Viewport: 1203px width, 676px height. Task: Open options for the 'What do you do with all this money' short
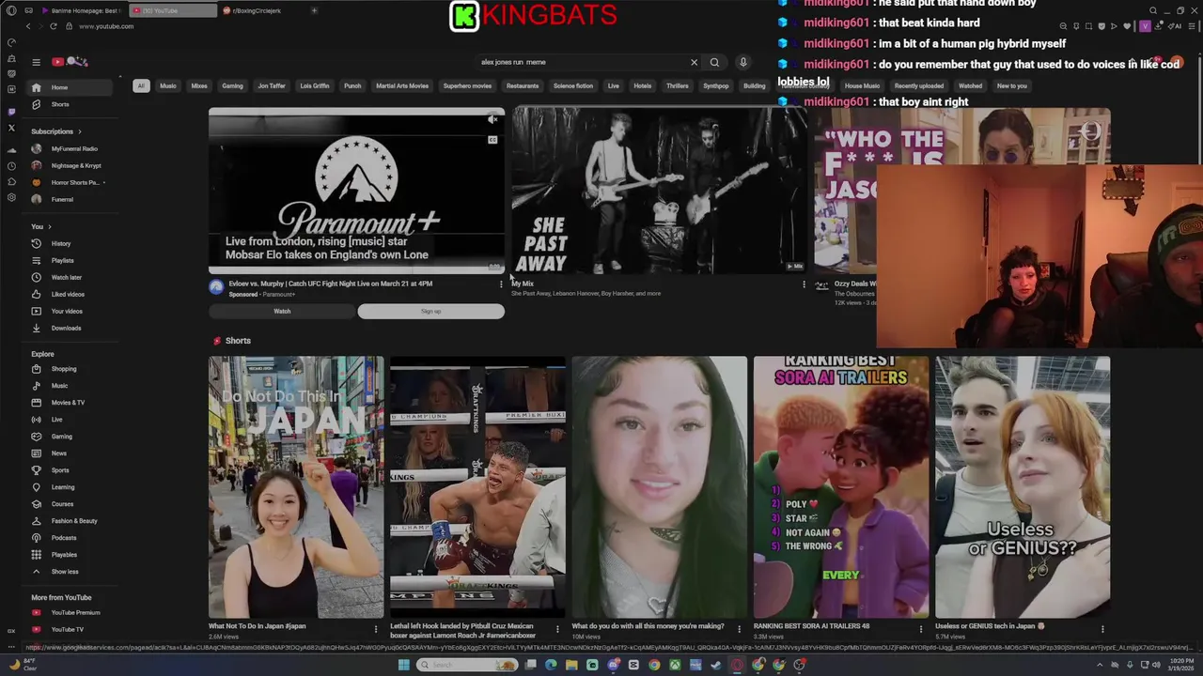pyautogui.click(x=739, y=629)
